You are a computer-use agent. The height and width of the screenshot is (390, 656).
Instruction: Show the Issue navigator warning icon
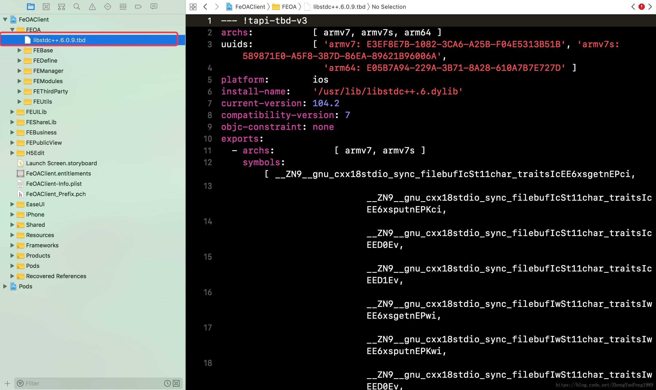pos(92,7)
